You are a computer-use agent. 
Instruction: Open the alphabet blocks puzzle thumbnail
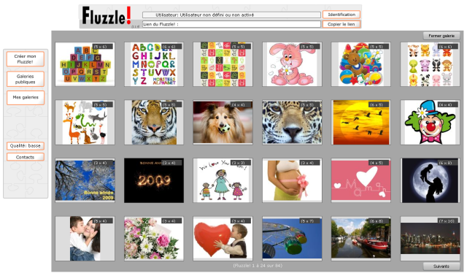coord(85,64)
